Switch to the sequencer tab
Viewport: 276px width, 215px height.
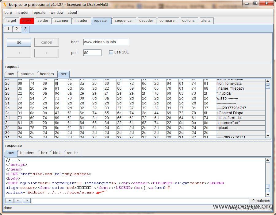pyautogui.click(x=124, y=21)
